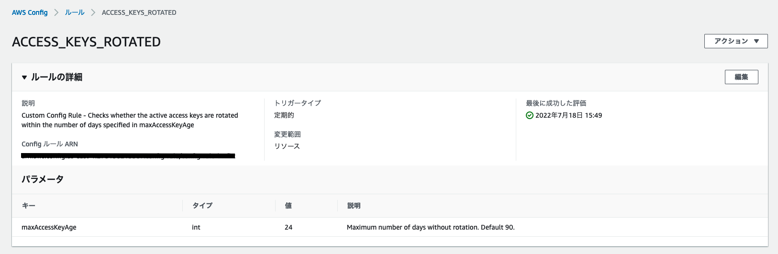The height and width of the screenshot is (254, 778).
Task: Click the ACCESS_KEYS_ROTATED page title
Action: [x=86, y=42]
